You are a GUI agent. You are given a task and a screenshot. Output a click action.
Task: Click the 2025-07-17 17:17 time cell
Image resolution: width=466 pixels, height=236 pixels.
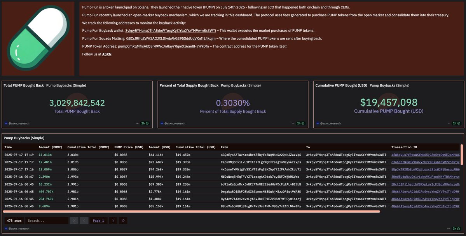coord(19,162)
